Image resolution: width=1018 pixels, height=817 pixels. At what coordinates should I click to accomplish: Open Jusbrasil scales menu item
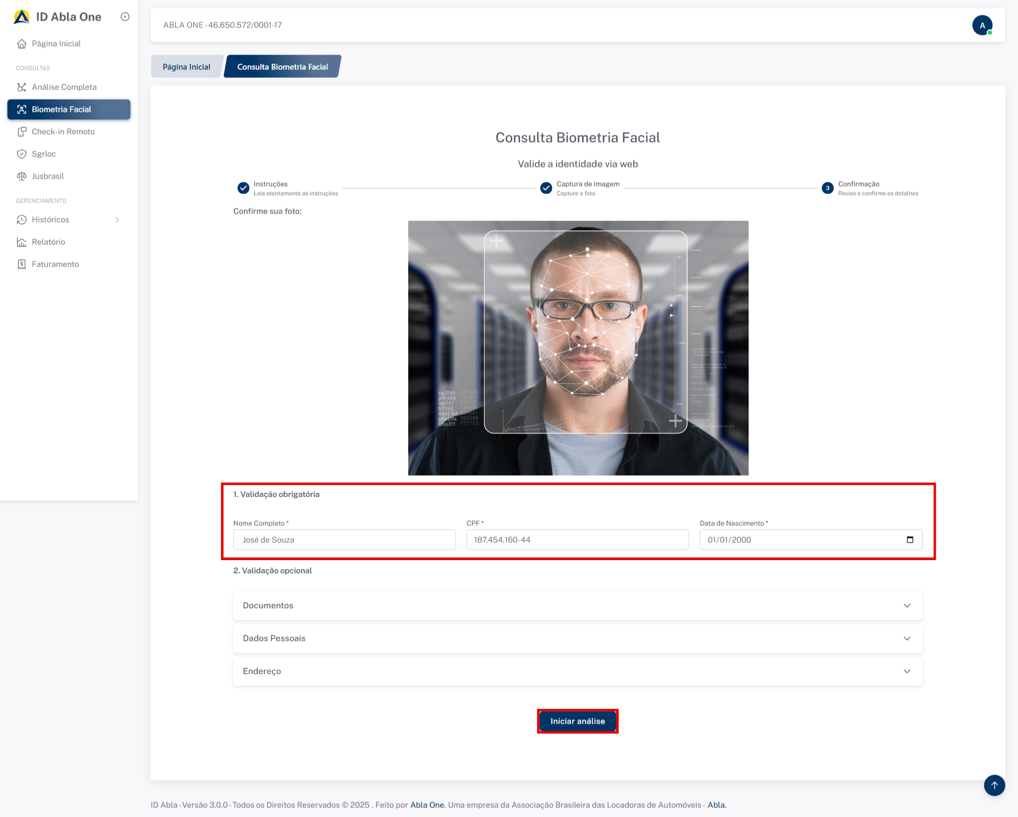coord(48,176)
